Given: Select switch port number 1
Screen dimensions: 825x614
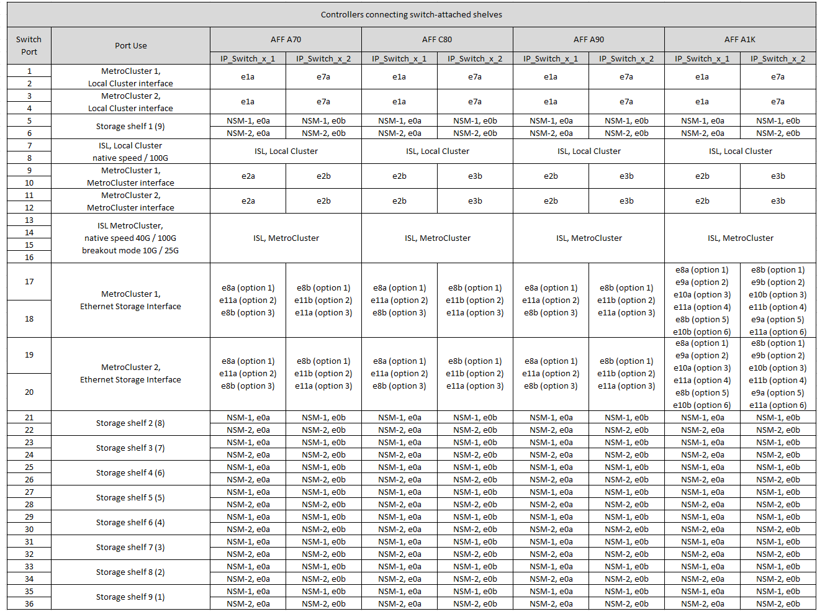Looking at the screenshot, I should [29, 71].
